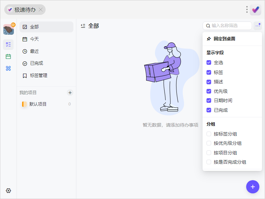Select the task list sidebar icon
Viewport: 265px width, 199px height.
[8, 45]
